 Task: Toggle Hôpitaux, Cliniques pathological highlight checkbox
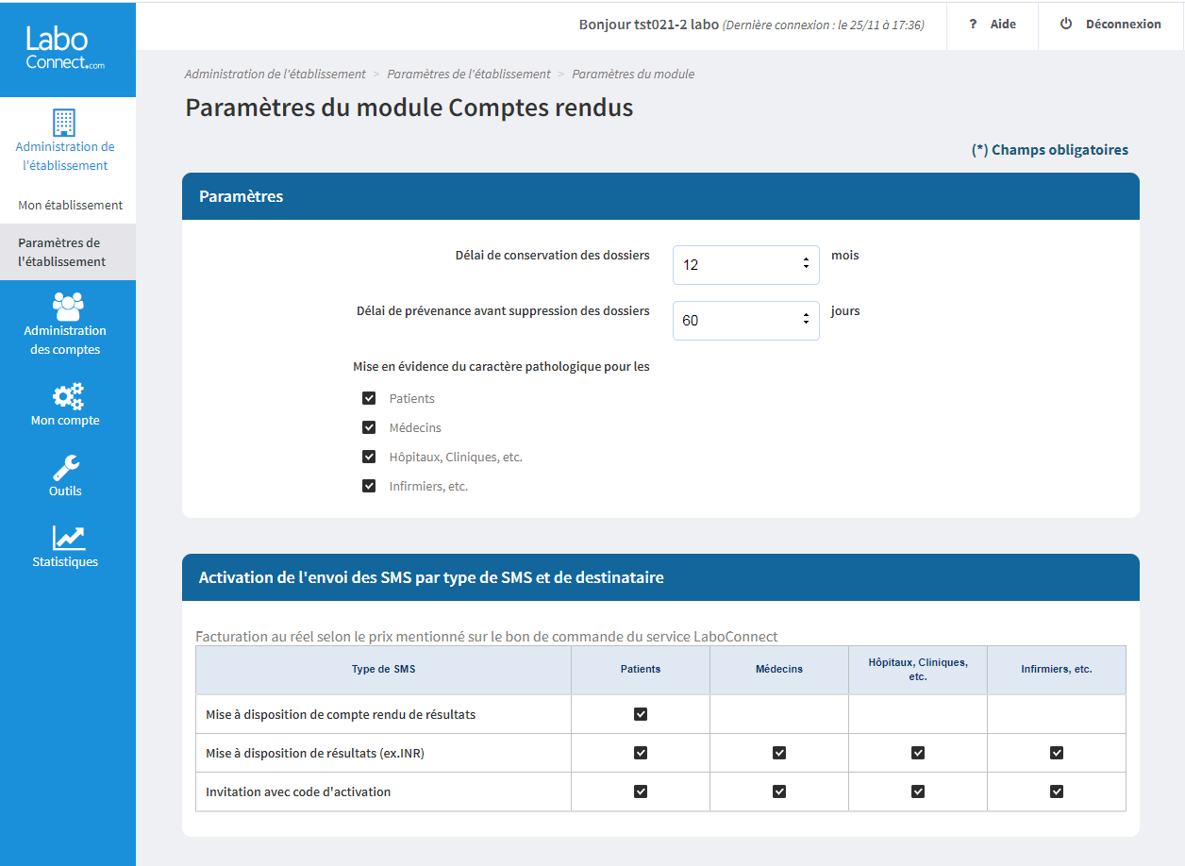coord(369,457)
